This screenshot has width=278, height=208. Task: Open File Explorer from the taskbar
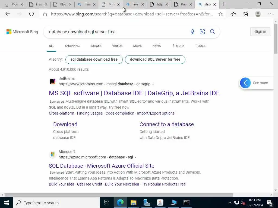point(134,203)
